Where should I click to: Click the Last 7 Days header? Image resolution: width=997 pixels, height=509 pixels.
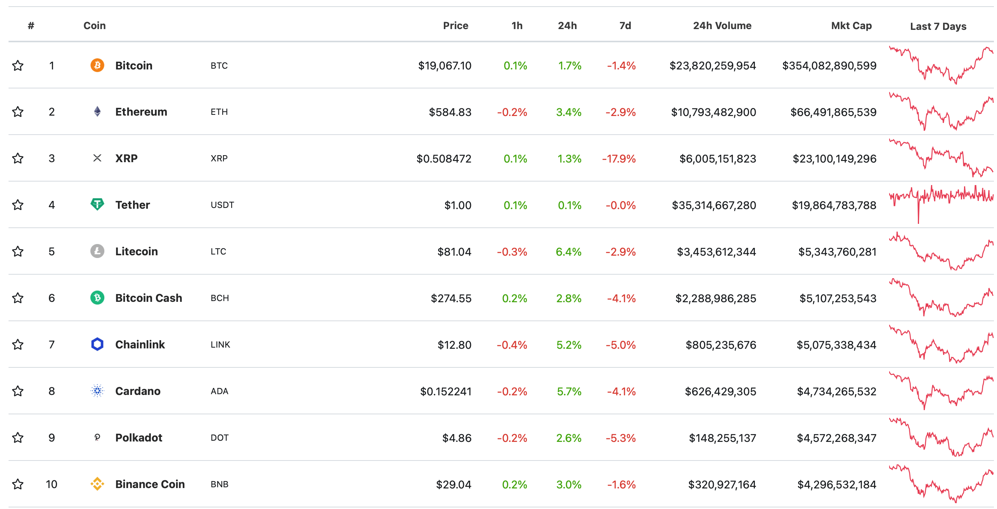[x=938, y=26]
